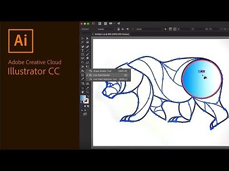Select the Rectangle tool
This screenshot has width=229, height=171.
point(83,55)
